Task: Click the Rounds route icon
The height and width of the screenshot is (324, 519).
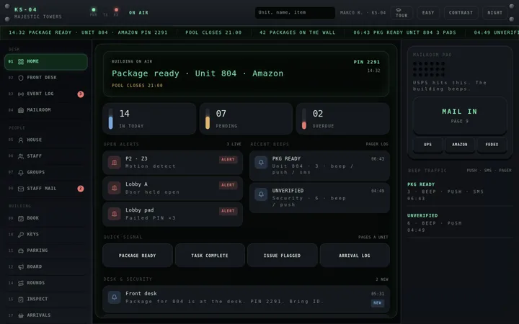Action: pyautogui.click(x=21, y=283)
